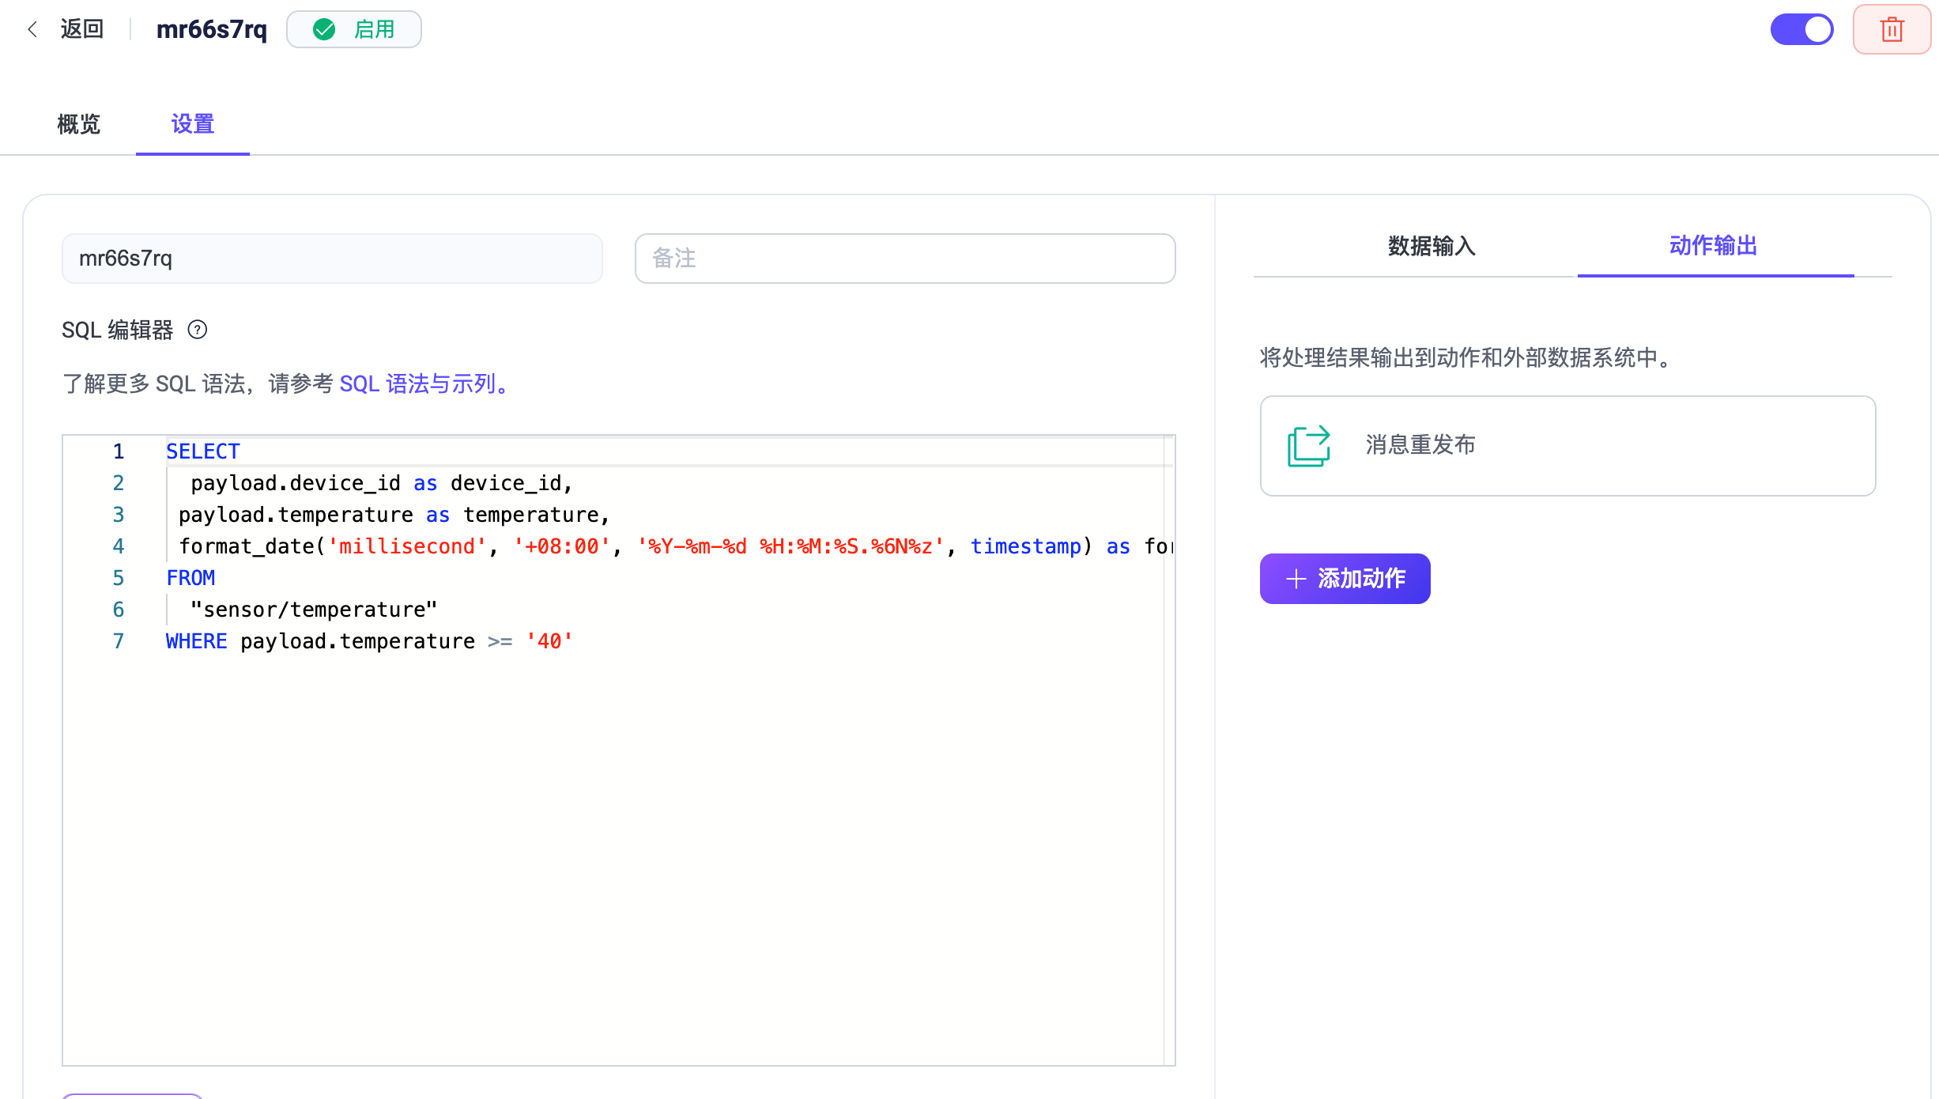Open the SQL 语法与示例 link
Viewport: 1939px width, 1099px height.
[x=422, y=384]
